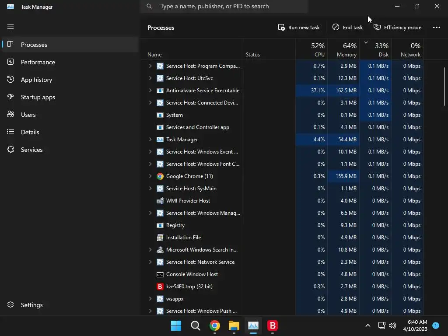Screen dimensions: 448x336
Task: Sort by the Disk column header
Action: [x=375, y=49]
